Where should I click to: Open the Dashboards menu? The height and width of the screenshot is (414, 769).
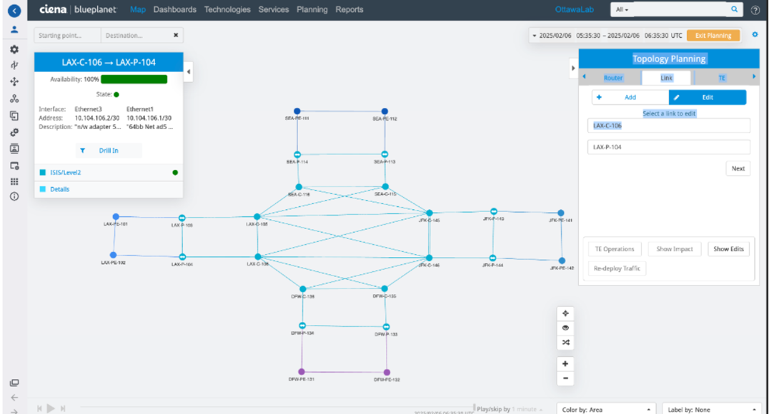tap(174, 10)
